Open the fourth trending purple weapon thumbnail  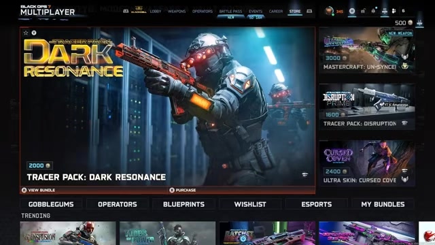(367, 233)
